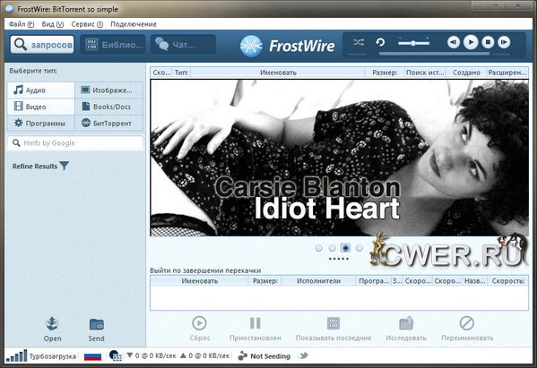This screenshot has width=537, height=368.
Task: Open the Chat (Чат...) tab
Action: [x=183, y=45]
